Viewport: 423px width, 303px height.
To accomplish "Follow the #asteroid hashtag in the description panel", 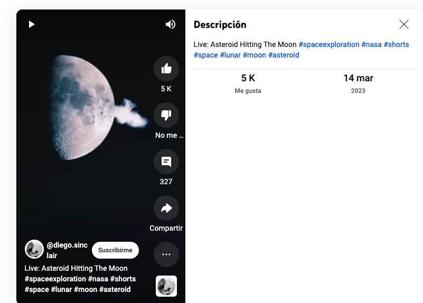I will [284, 55].
